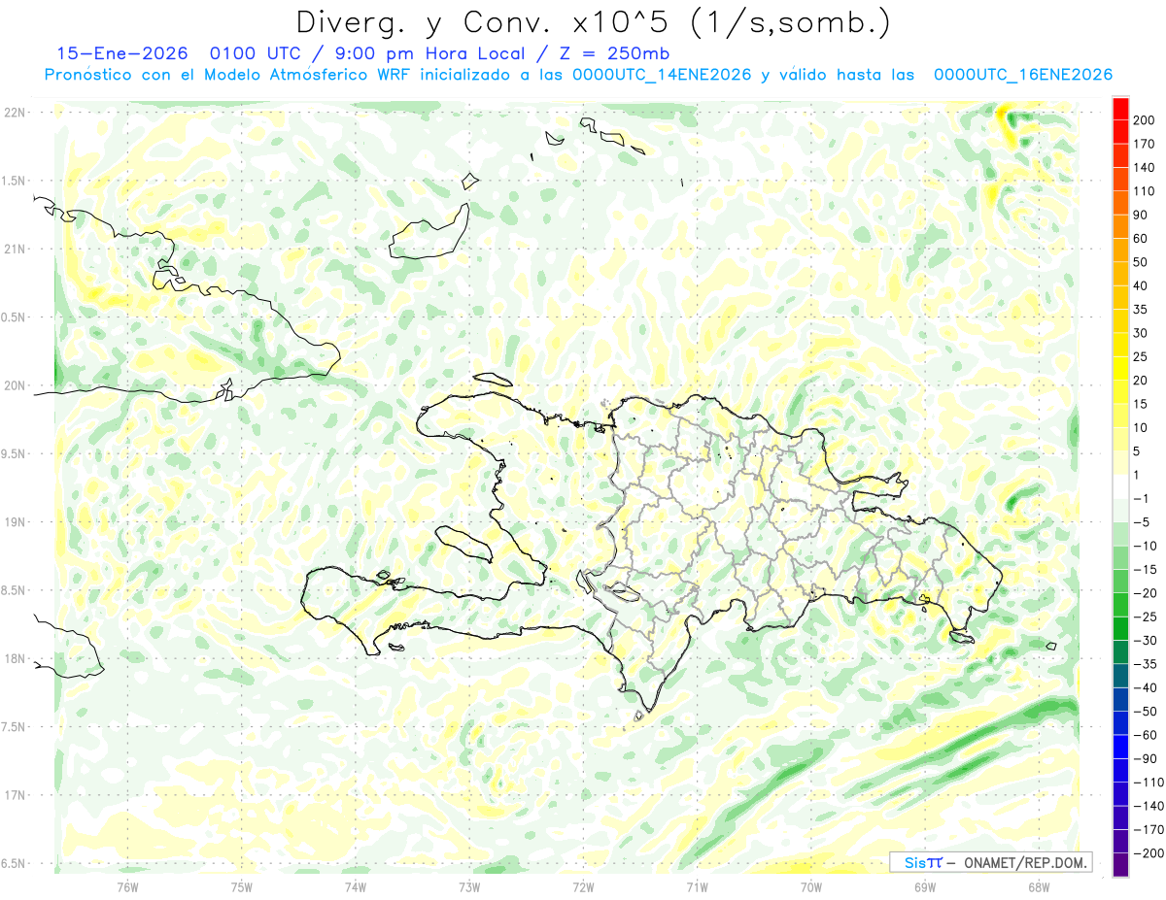The height and width of the screenshot is (900, 1166).
Task: Click the positive 140 colorbar value
Action: 1144,168
